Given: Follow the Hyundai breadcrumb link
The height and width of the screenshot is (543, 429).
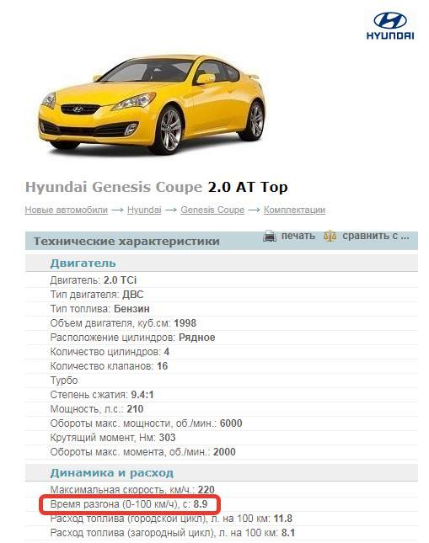Looking at the screenshot, I should point(144,210).
